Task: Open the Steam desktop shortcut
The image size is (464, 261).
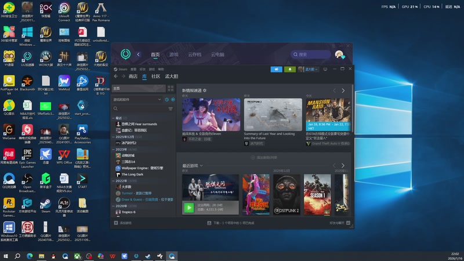Action: pos(46,205)
